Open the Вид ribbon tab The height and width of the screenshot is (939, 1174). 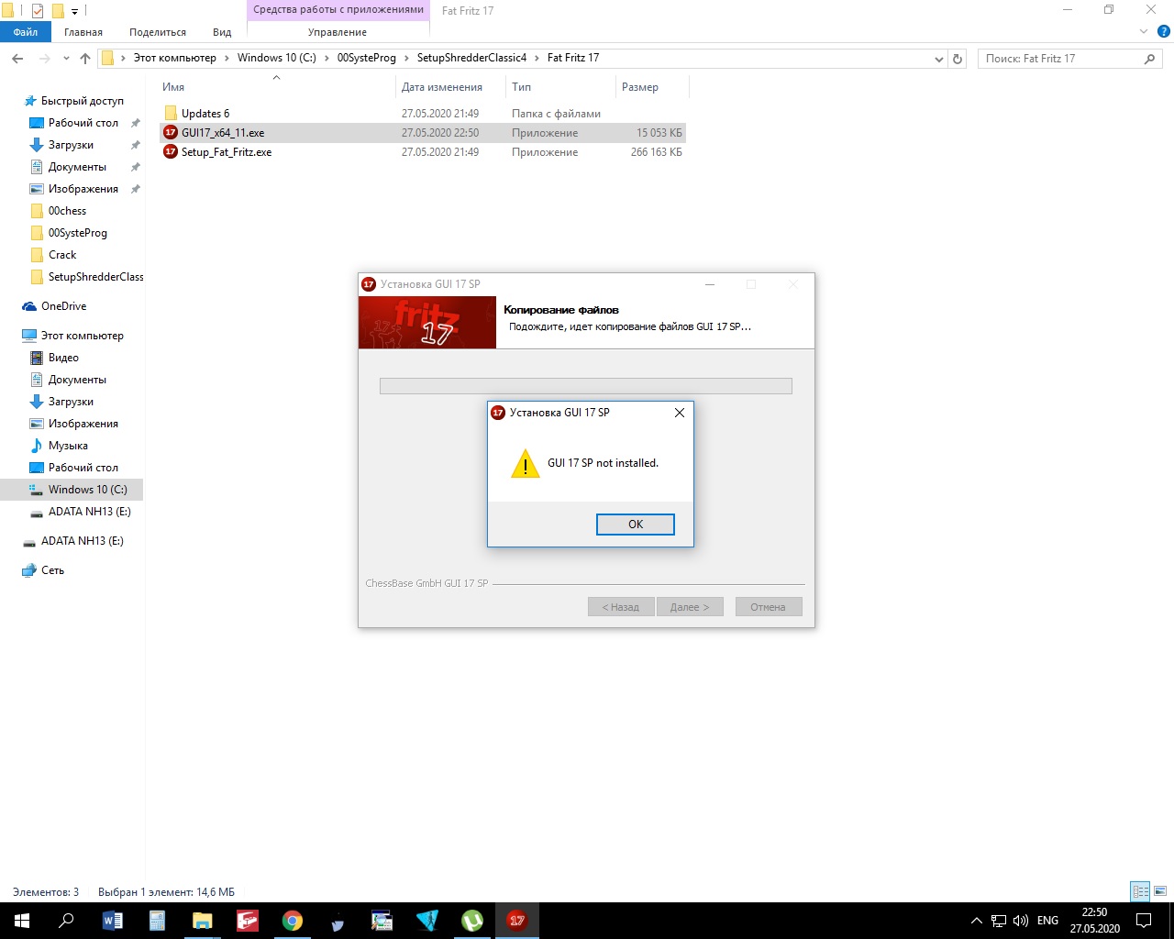pos(222,32)
